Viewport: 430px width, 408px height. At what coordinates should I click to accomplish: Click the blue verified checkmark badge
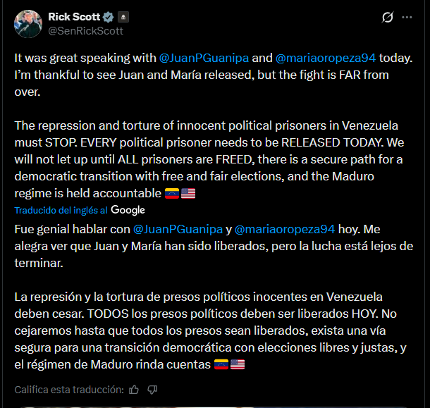pyautogui.click(x=109, y=17)
